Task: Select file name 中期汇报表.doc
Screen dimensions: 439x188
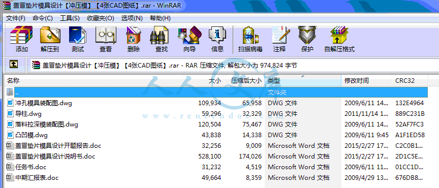Action: click(x=37, y=178)
